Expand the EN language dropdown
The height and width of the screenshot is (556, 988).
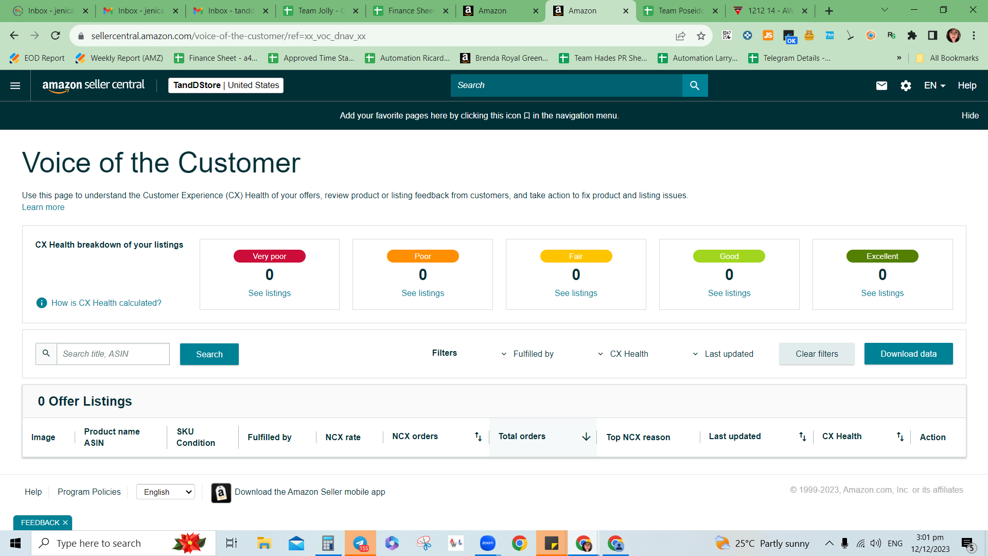[934, 85]
